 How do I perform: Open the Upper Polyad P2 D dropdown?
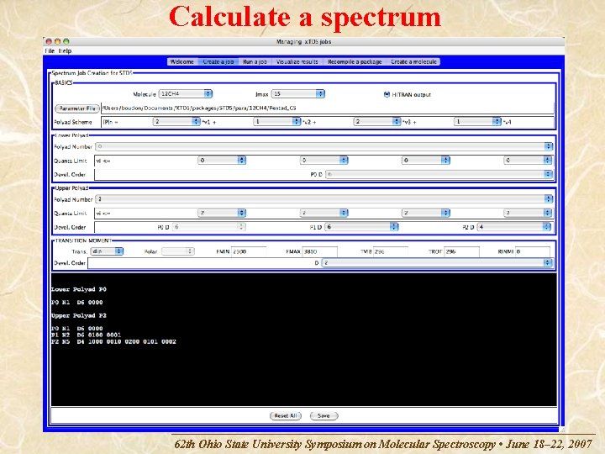click(514, 227)
